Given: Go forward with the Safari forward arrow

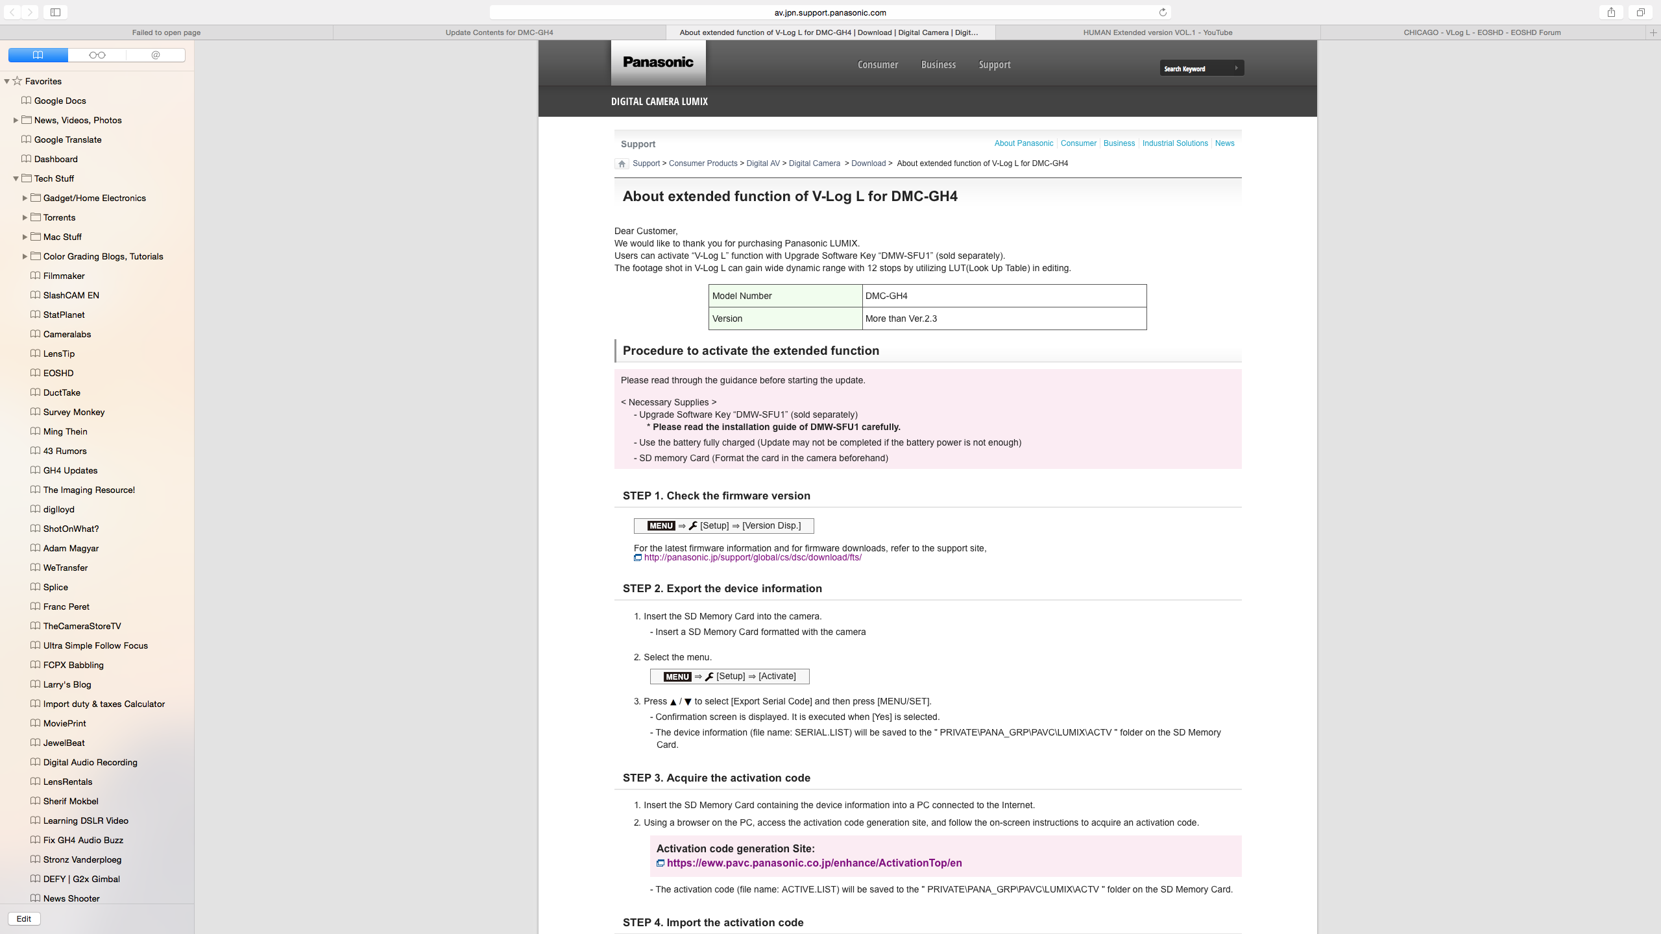Looking at the screenshot, I should 30,12.
